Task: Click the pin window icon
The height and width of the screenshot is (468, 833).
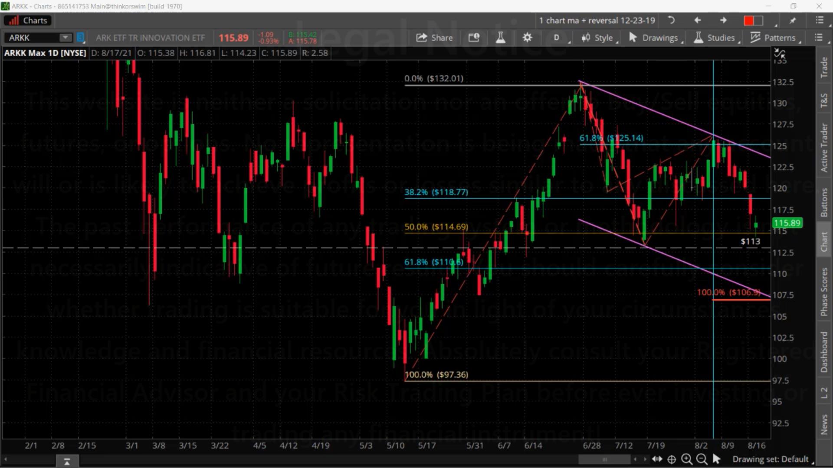Action: click(793, 20)
